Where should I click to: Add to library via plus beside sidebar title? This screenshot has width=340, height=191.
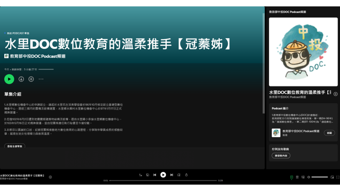(335, 94)
